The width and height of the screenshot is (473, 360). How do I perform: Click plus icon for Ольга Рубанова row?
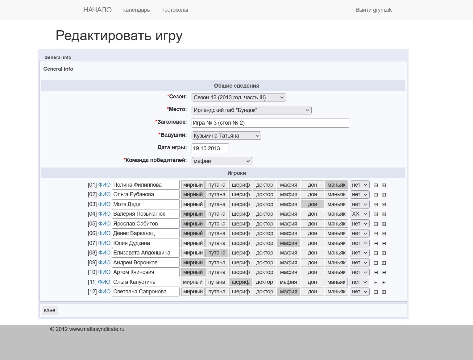384,195
